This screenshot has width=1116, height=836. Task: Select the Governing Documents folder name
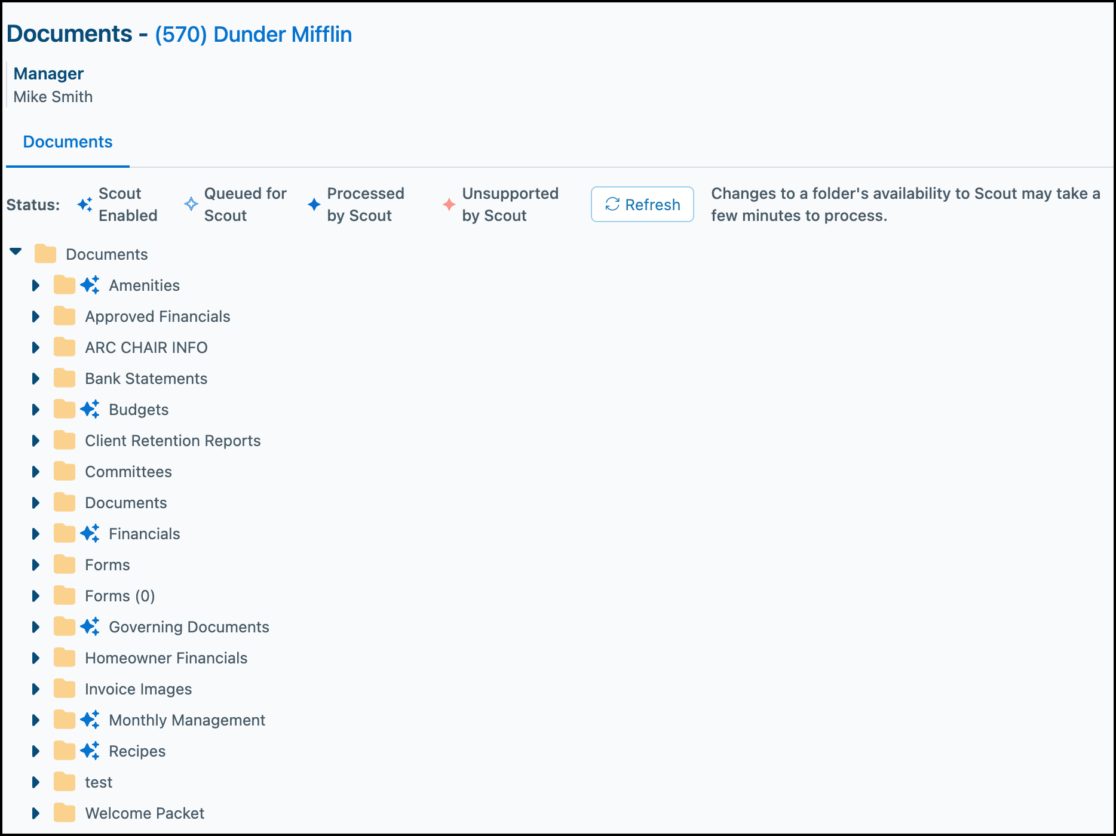coord(189,627)
